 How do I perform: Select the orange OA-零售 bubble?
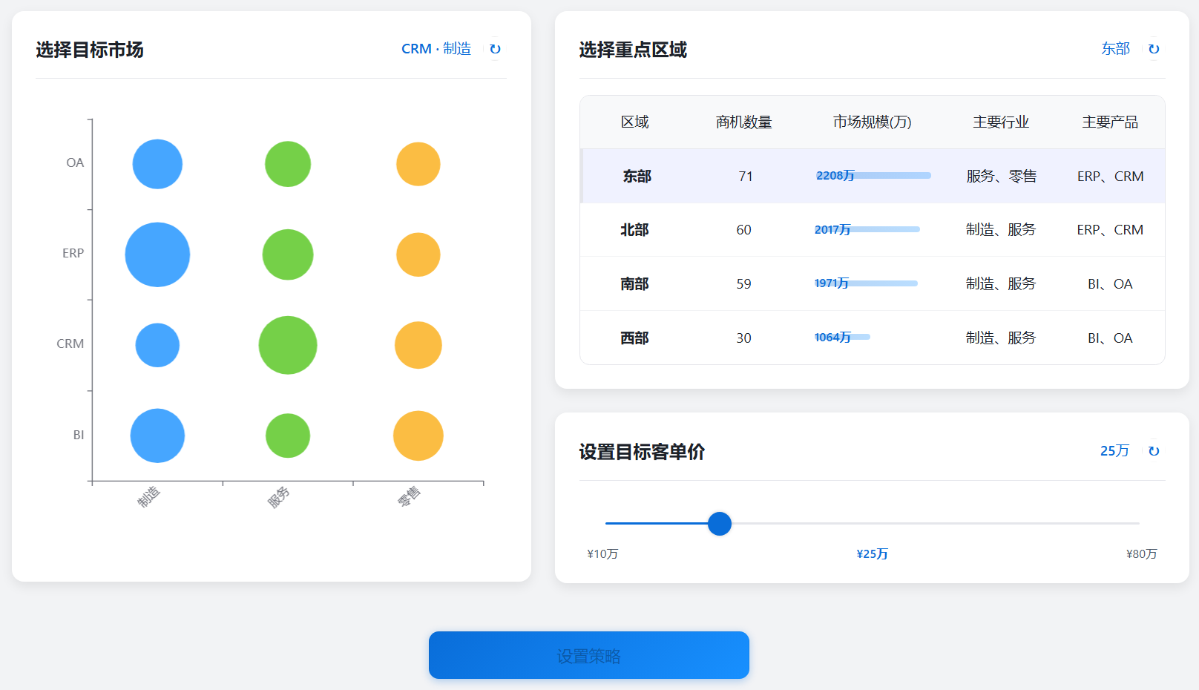pos(418,164)
